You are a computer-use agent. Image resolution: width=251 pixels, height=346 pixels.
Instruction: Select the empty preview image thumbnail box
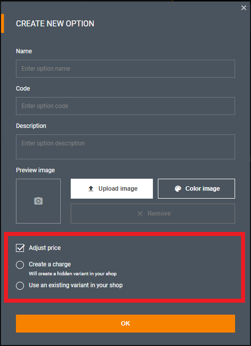coord(38,201)
